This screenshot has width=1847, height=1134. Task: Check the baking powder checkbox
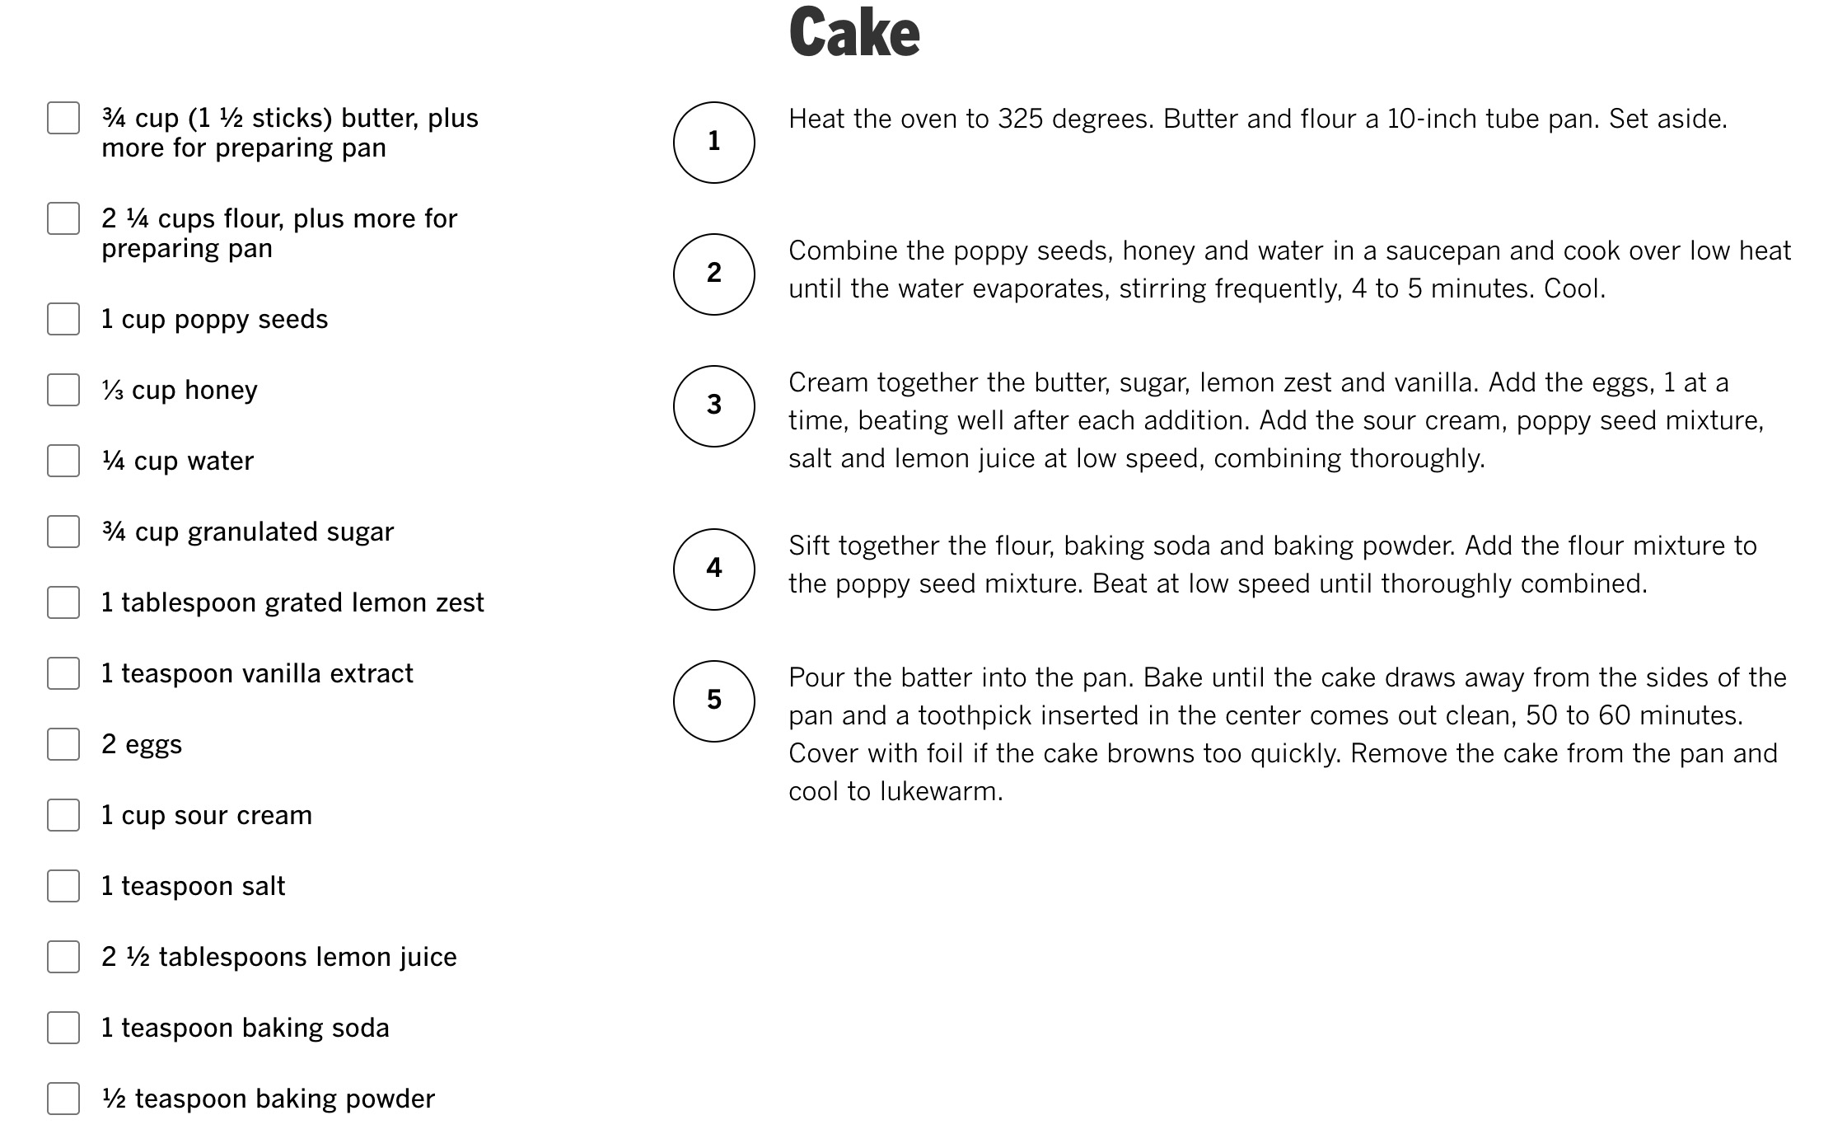(63, 1099)
